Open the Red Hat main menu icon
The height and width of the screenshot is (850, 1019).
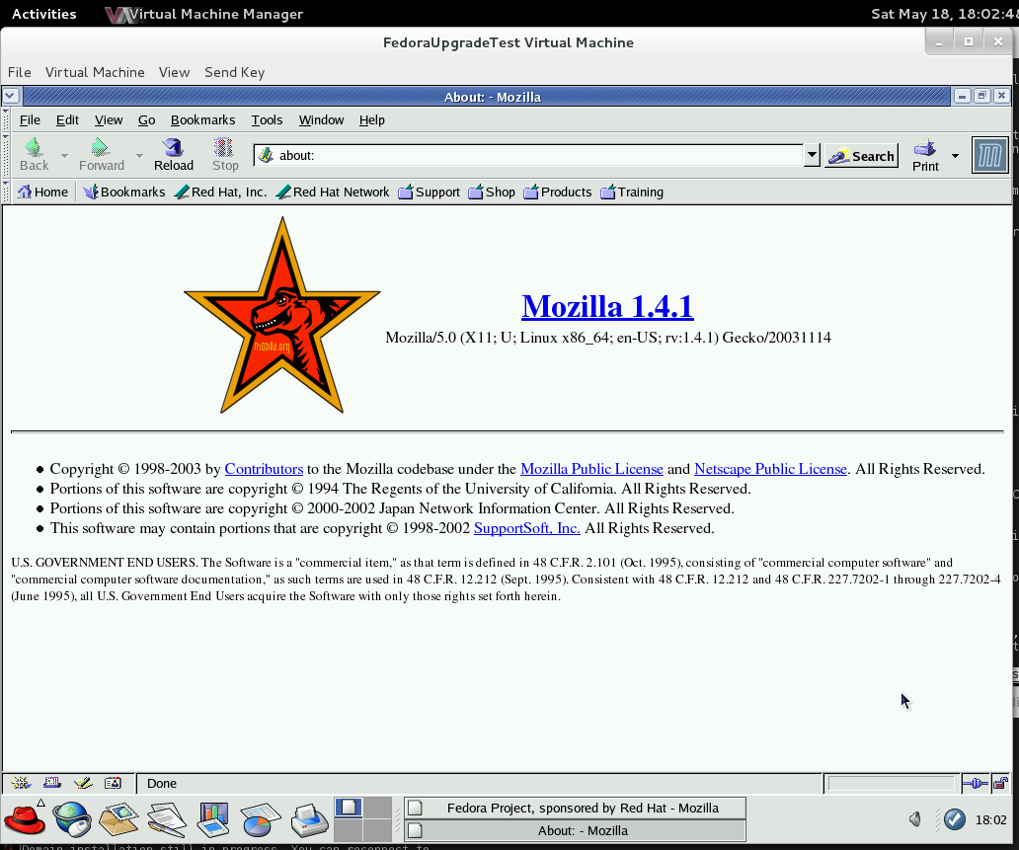(x=25, y=818)
